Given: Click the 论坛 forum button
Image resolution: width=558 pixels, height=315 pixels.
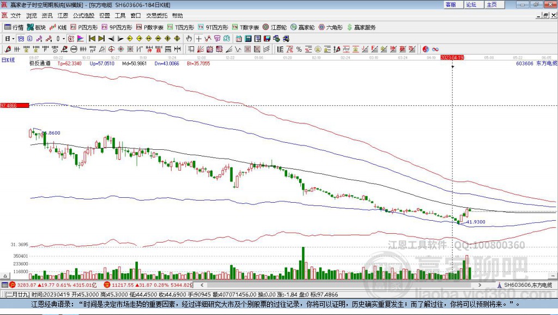Looking at the screenshot, I should pyautogui.click(x=471, y=4).
